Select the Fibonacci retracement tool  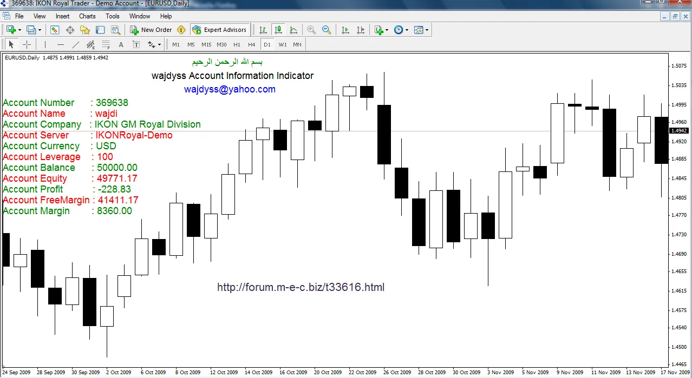[x=106, y=44]
